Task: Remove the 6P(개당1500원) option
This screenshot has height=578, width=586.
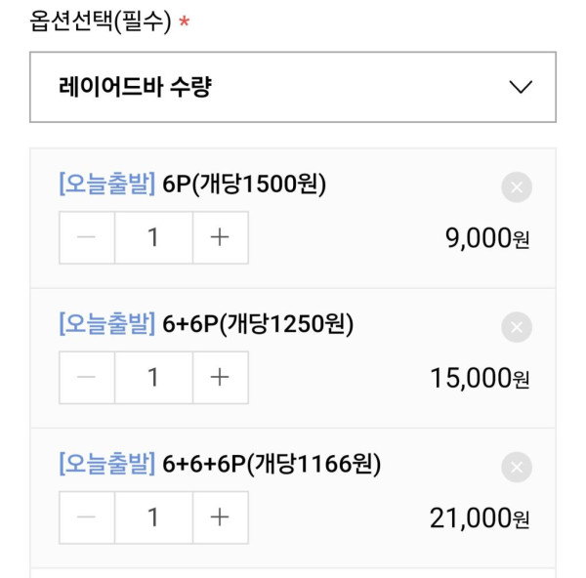Action: 517,187
